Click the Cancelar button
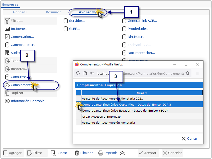This screenshot has height=159, width=212. point(172,153)
